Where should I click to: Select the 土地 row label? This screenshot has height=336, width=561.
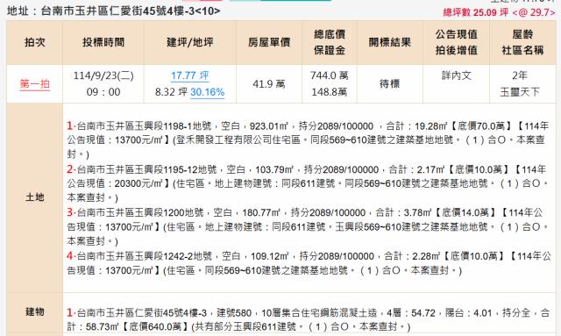(35, 197)
